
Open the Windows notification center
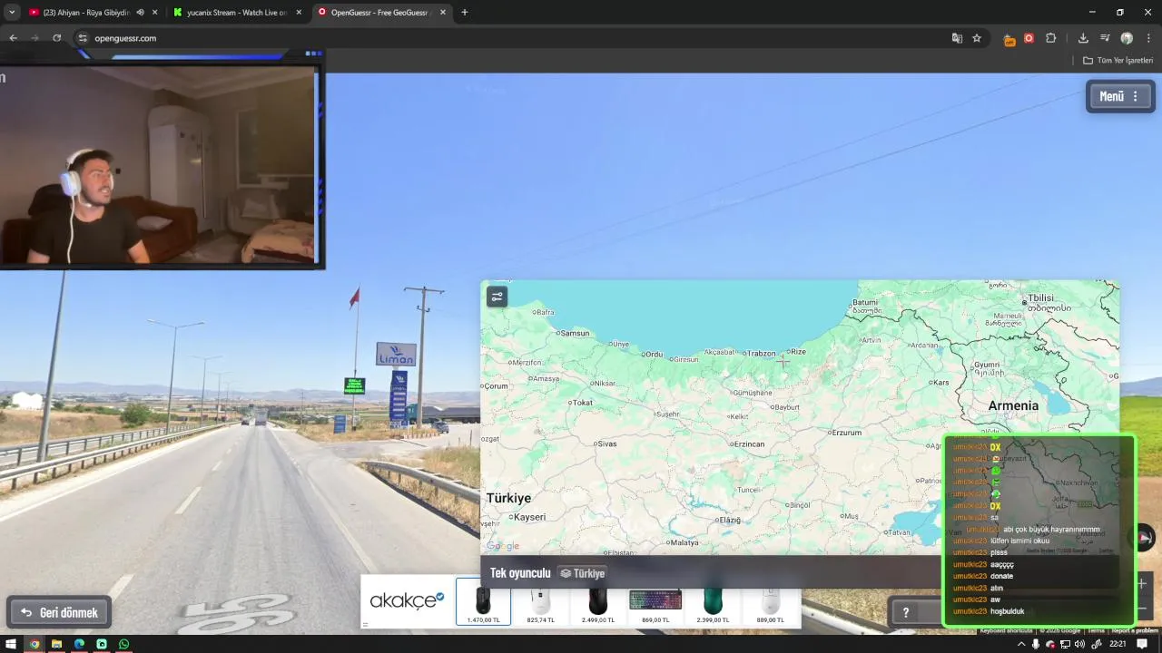click(x=1142, y=644)
